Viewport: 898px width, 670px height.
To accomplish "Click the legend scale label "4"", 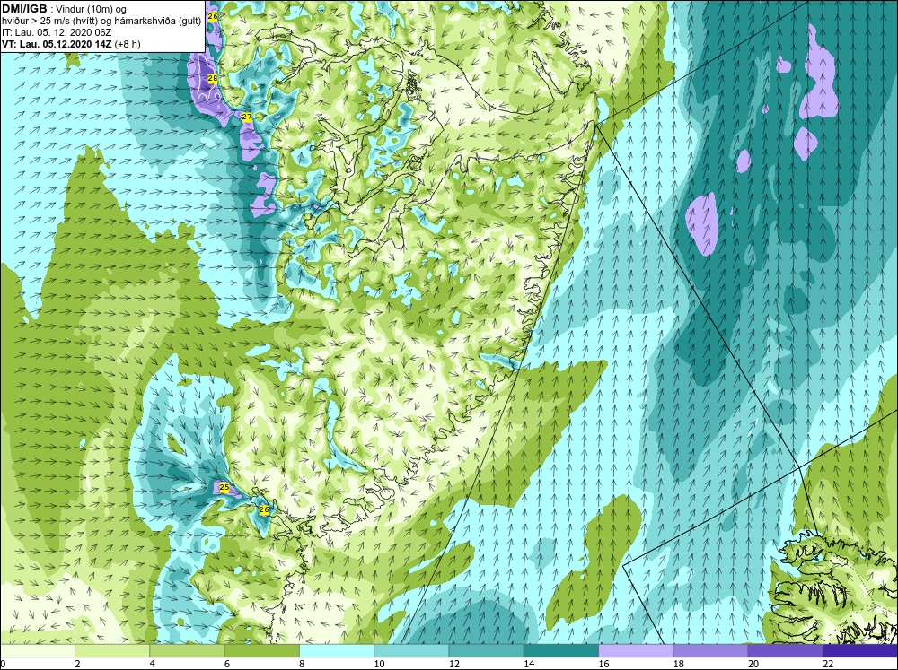I will [152, 664].
